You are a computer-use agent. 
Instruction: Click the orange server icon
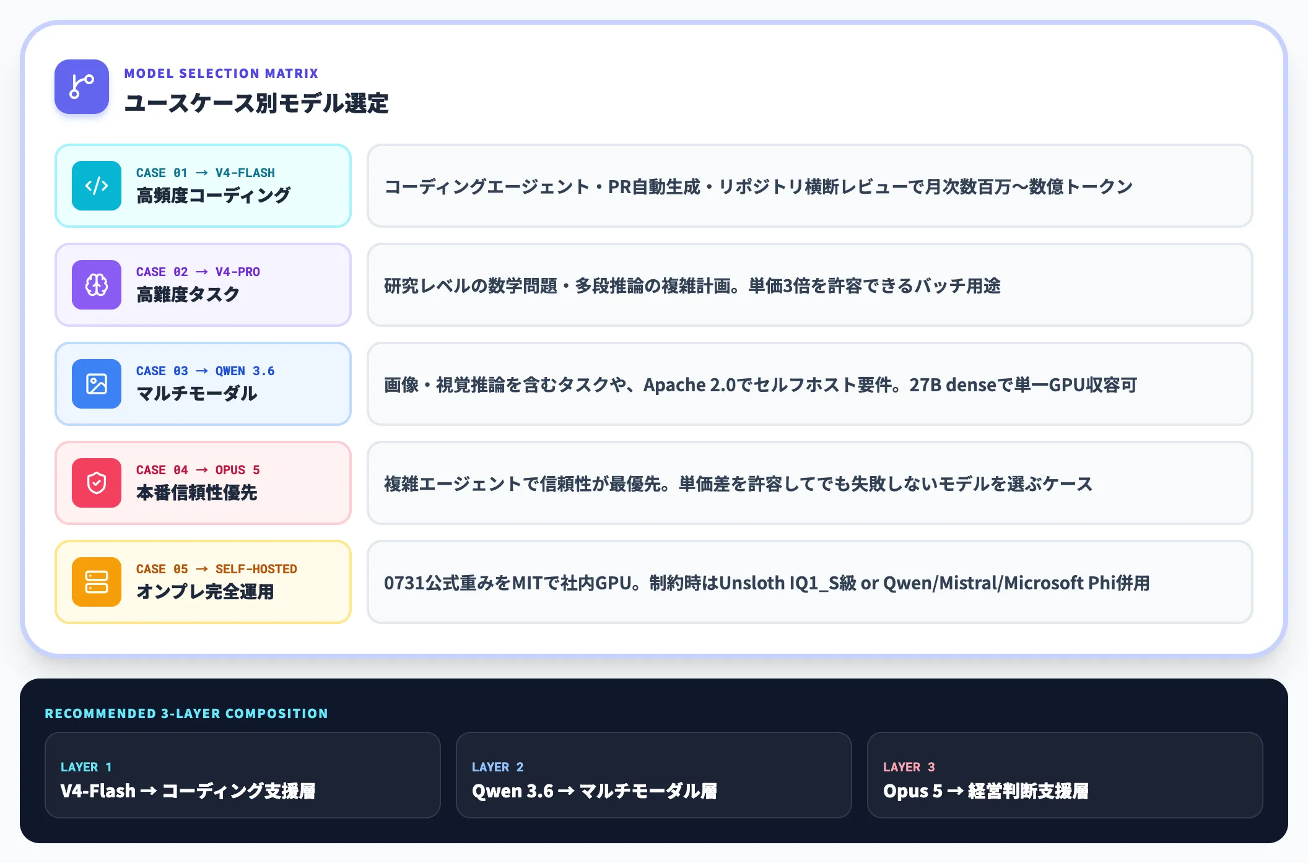pyautogui.click(x=97, y=582)
